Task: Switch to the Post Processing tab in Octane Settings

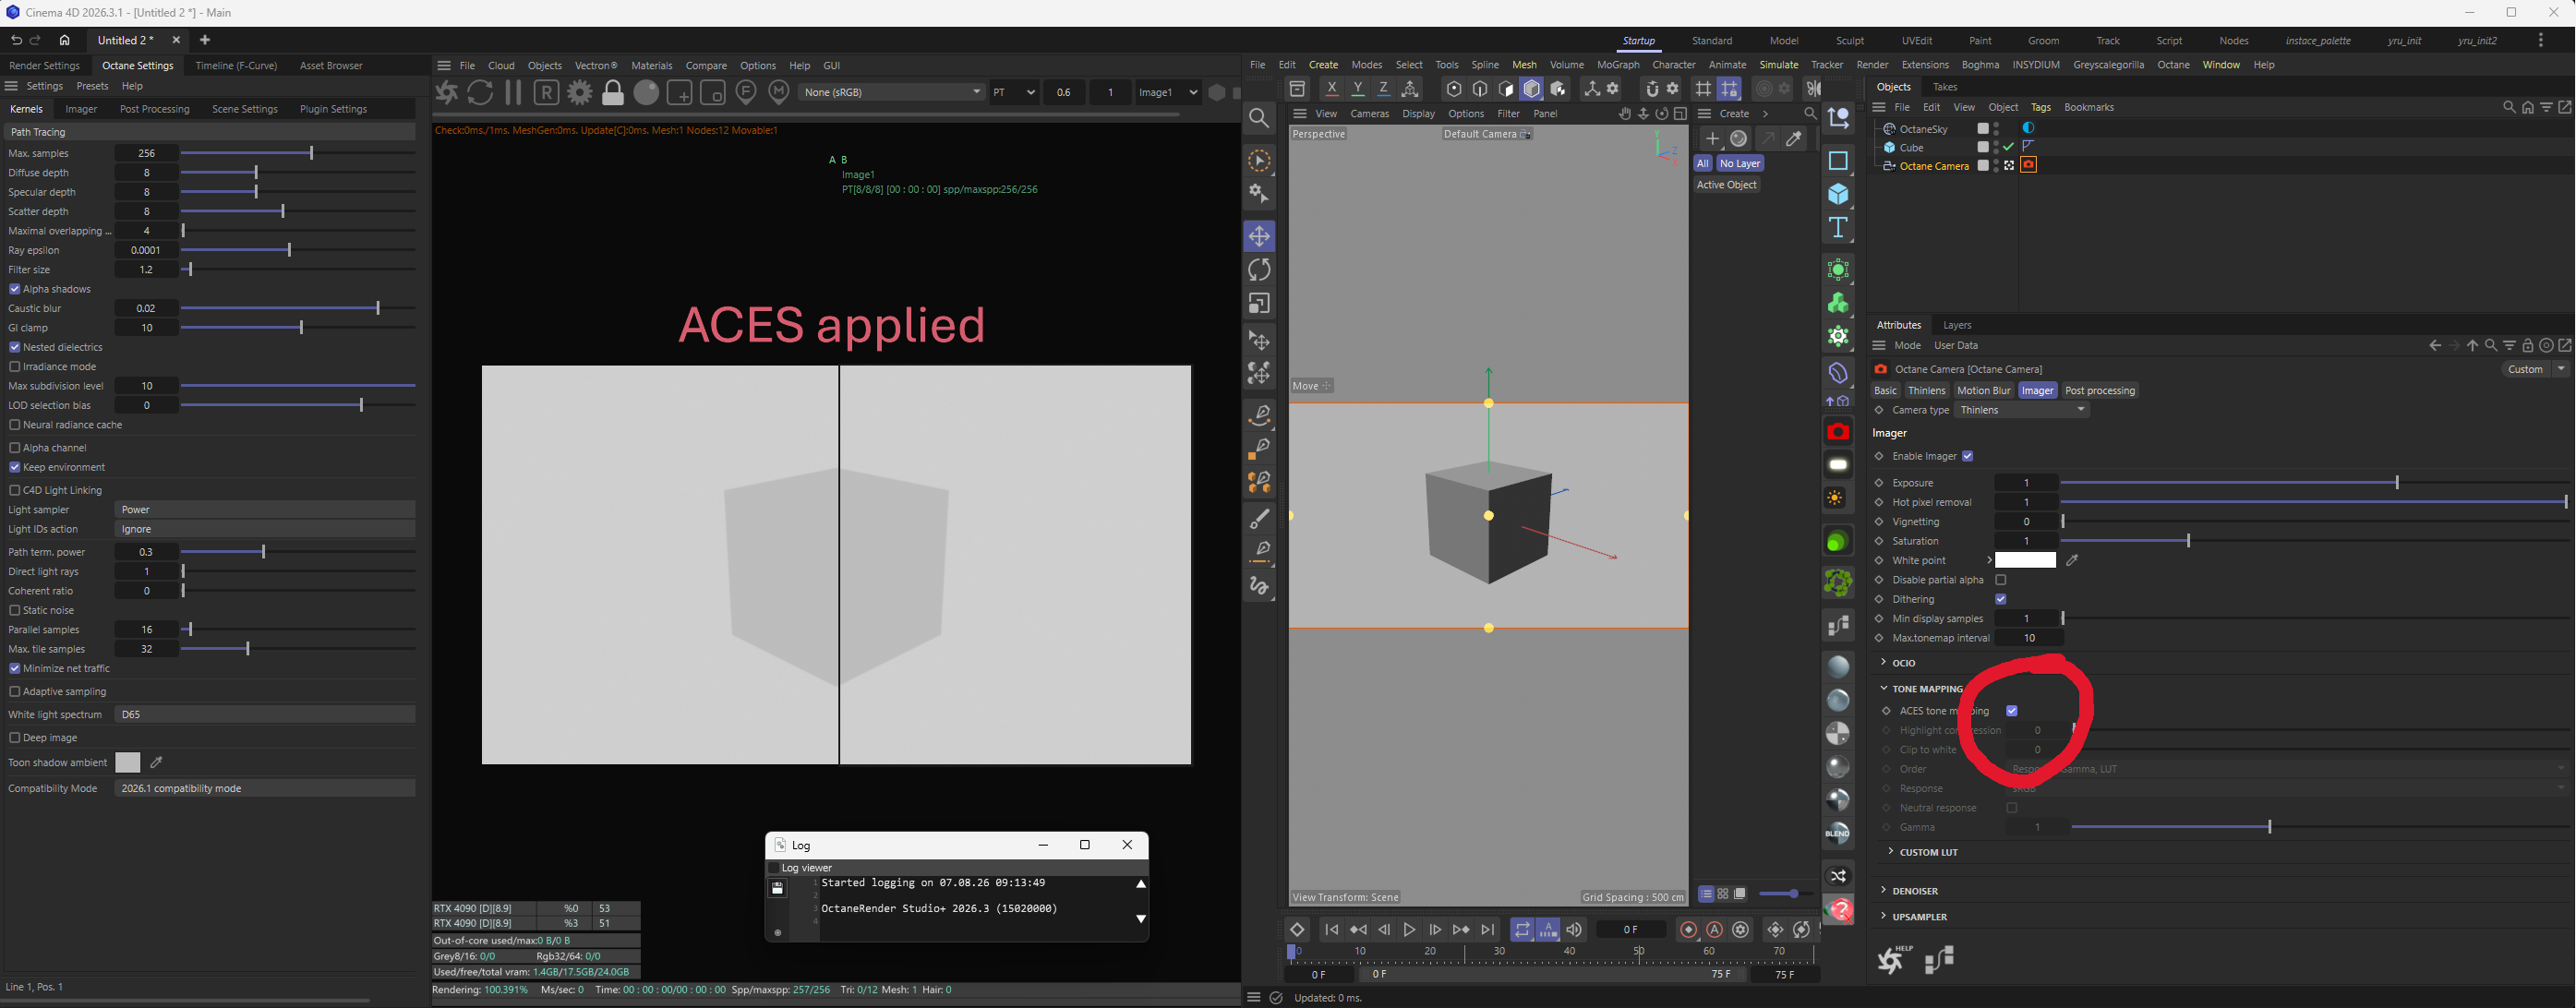Action: [154, 109]
